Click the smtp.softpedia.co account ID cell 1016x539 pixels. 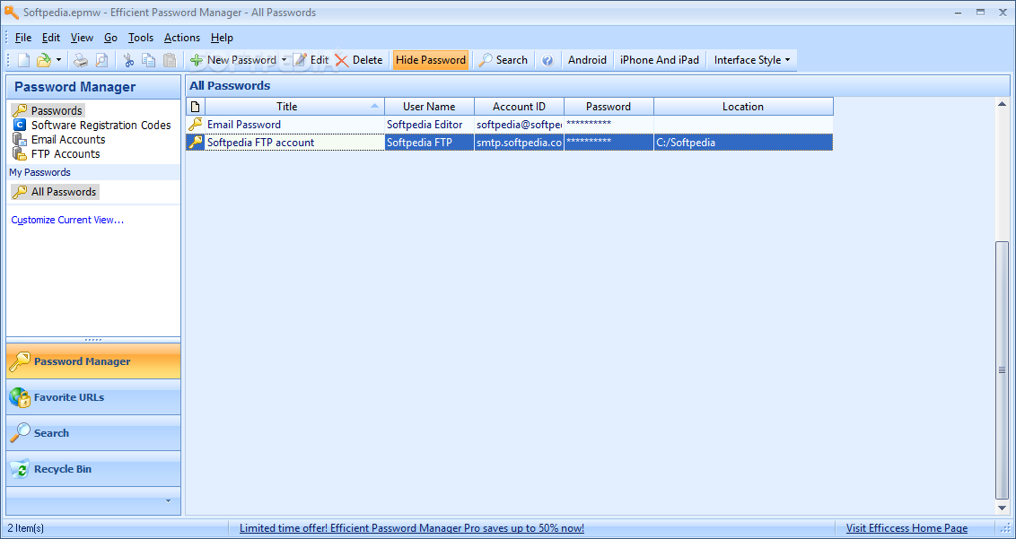pyautogui.click(x=519, y=143)
